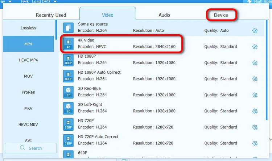Switch to Recently Used tab

tap(51, 15)
